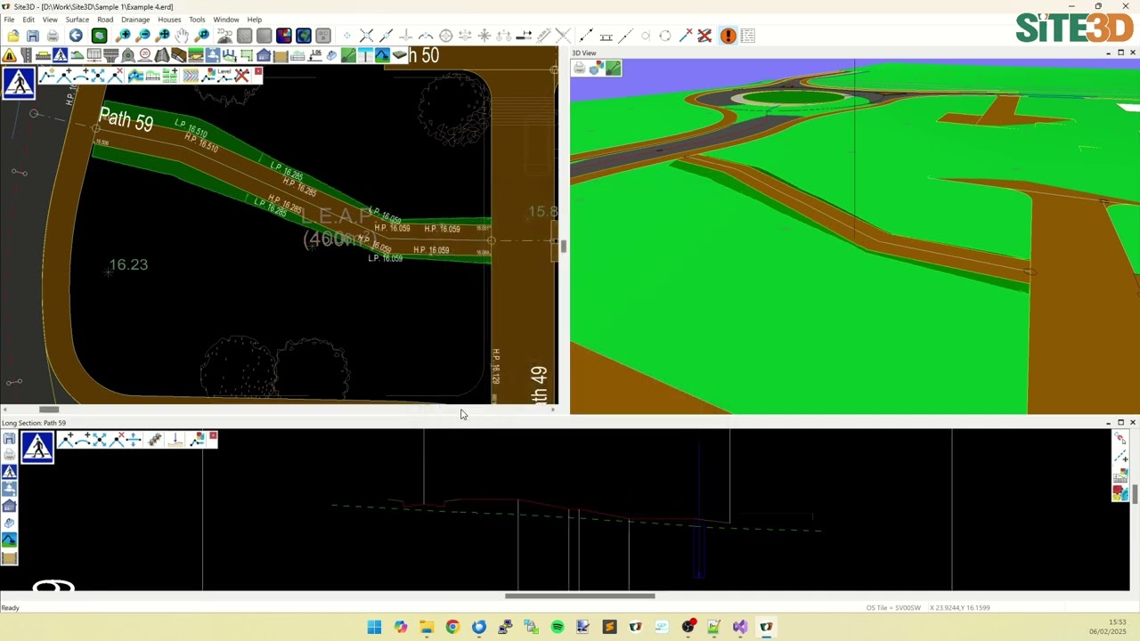Save the long section with floppy icon
The width and height of the screenshot is (1140, 641).
coord(9,438)
